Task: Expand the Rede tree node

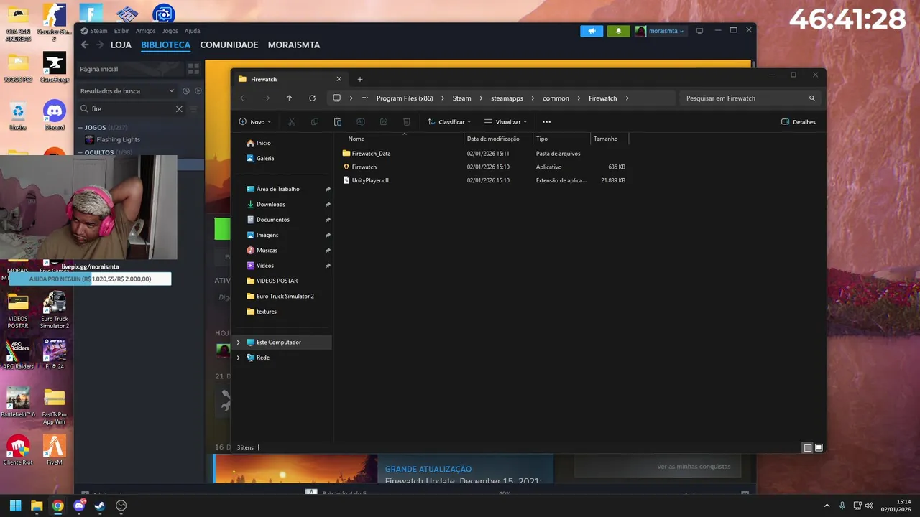Action: pos(239,358)
